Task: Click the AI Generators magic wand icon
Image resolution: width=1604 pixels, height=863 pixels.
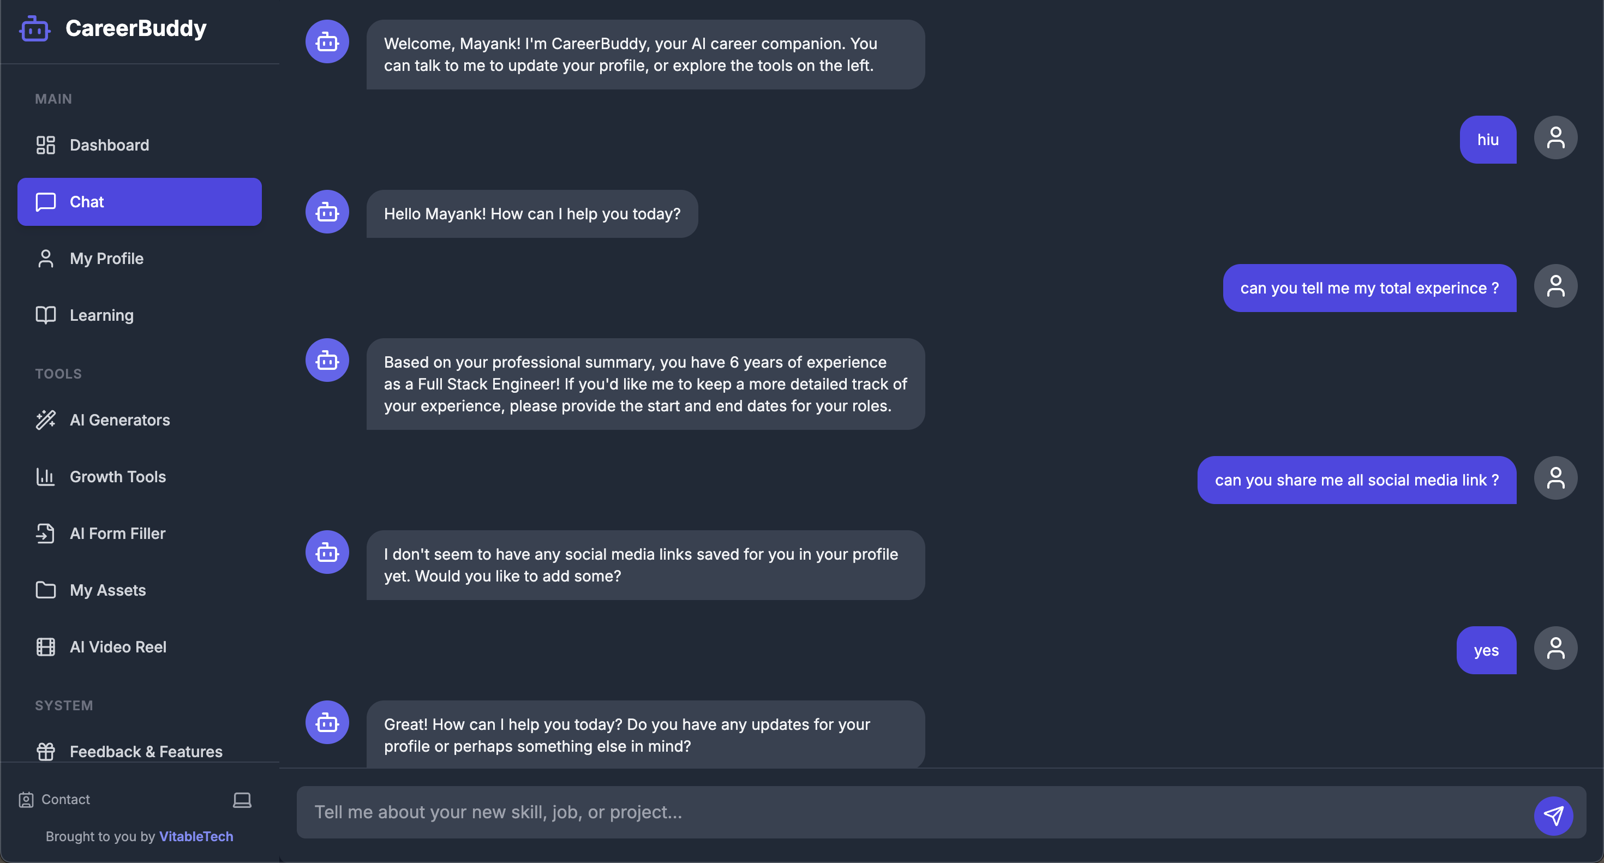Action: point(45,419)
